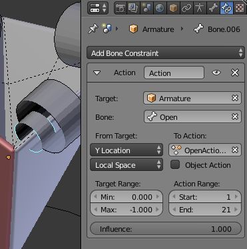Open the Texture properties tab
Viewport: 247px width, 249px height.
[240, 8]
